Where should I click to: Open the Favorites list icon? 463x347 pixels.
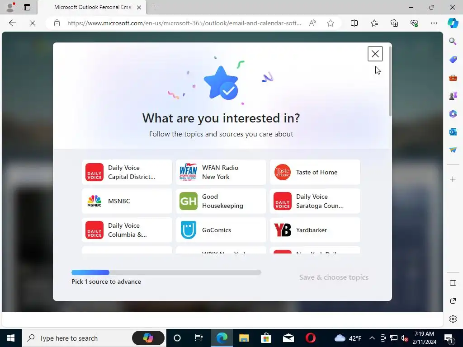(374, 23)
